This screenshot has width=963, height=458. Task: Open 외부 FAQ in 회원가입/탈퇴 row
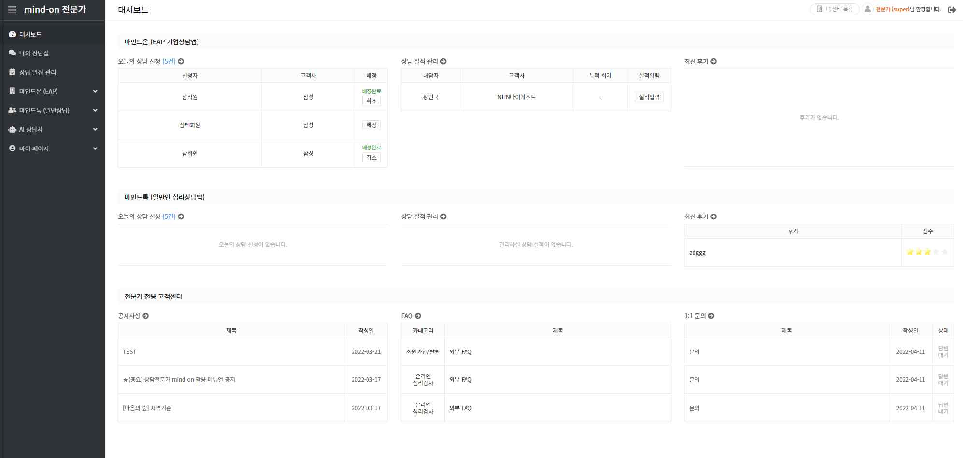tap(461, 352)
